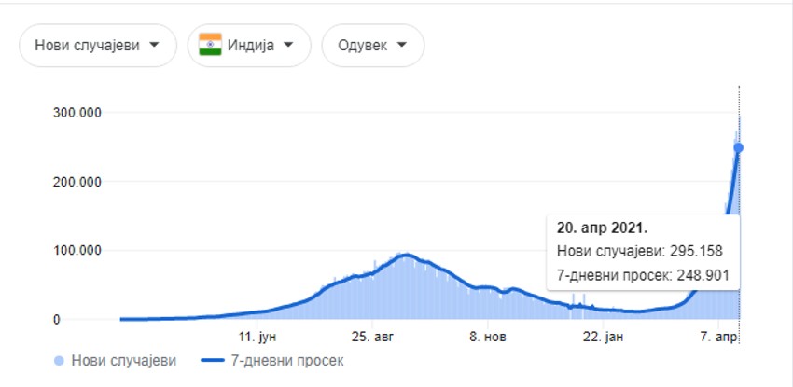
Task: Open the Индија country dropdown
Action: click(248, 45)
